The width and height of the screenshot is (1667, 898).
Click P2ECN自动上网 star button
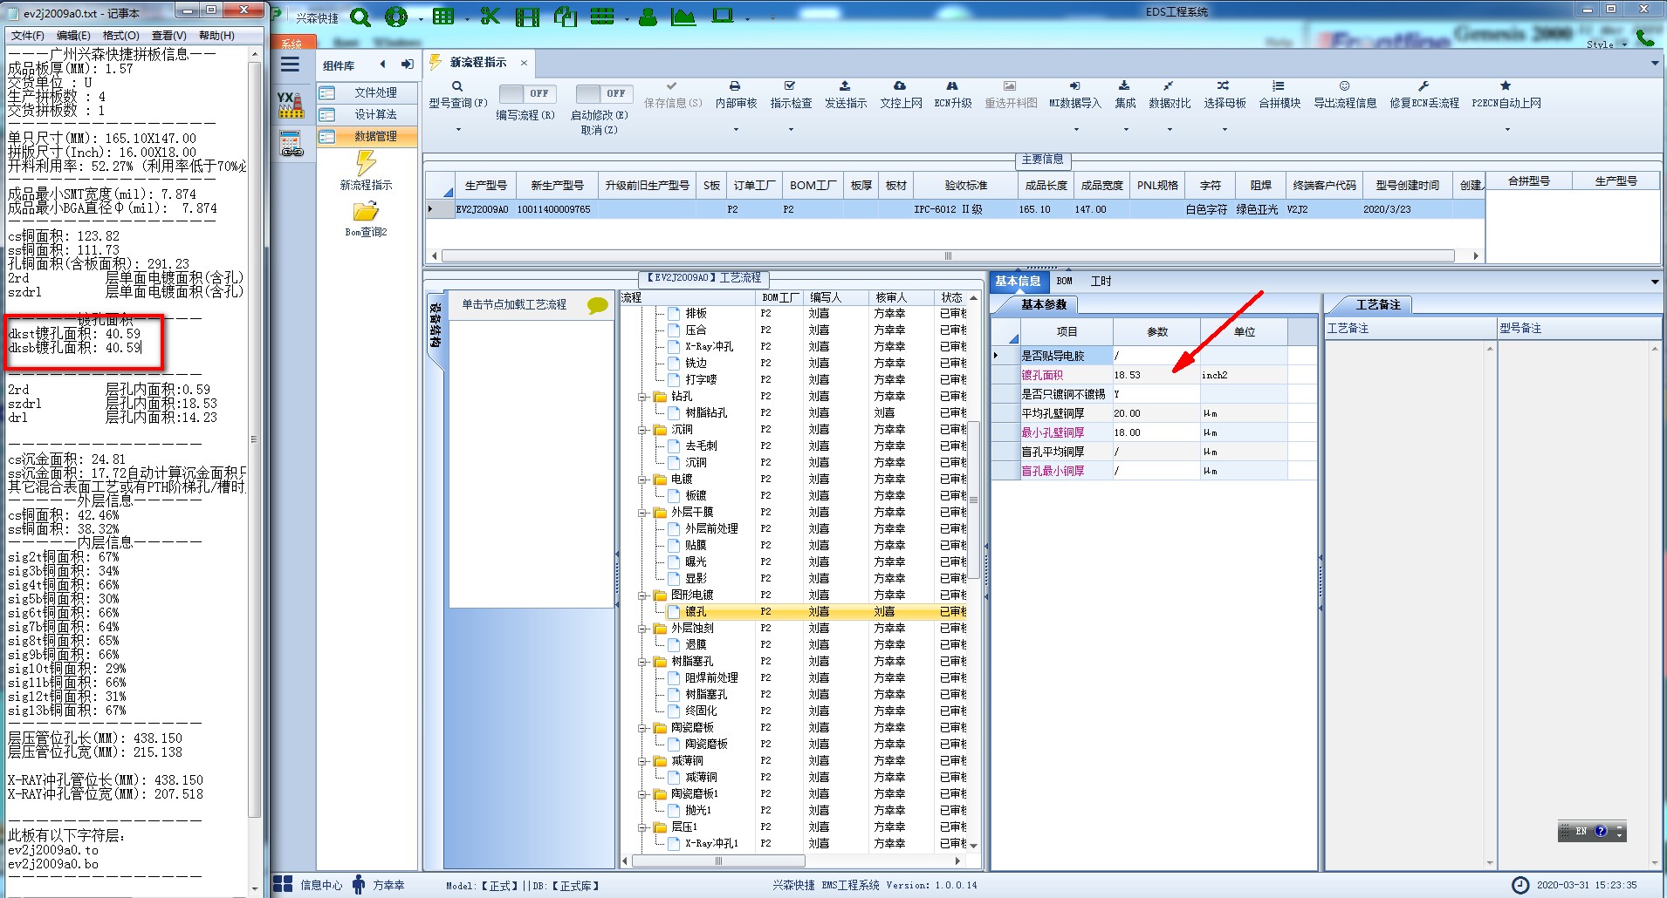[1506, 95]
